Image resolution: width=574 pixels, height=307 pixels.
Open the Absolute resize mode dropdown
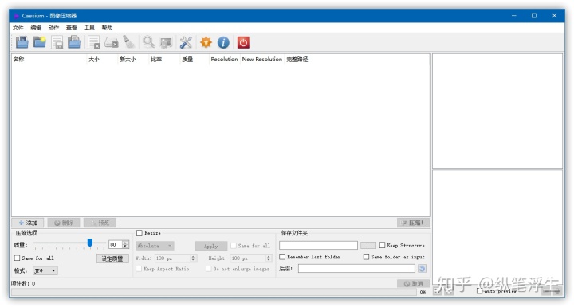point(155,246)
